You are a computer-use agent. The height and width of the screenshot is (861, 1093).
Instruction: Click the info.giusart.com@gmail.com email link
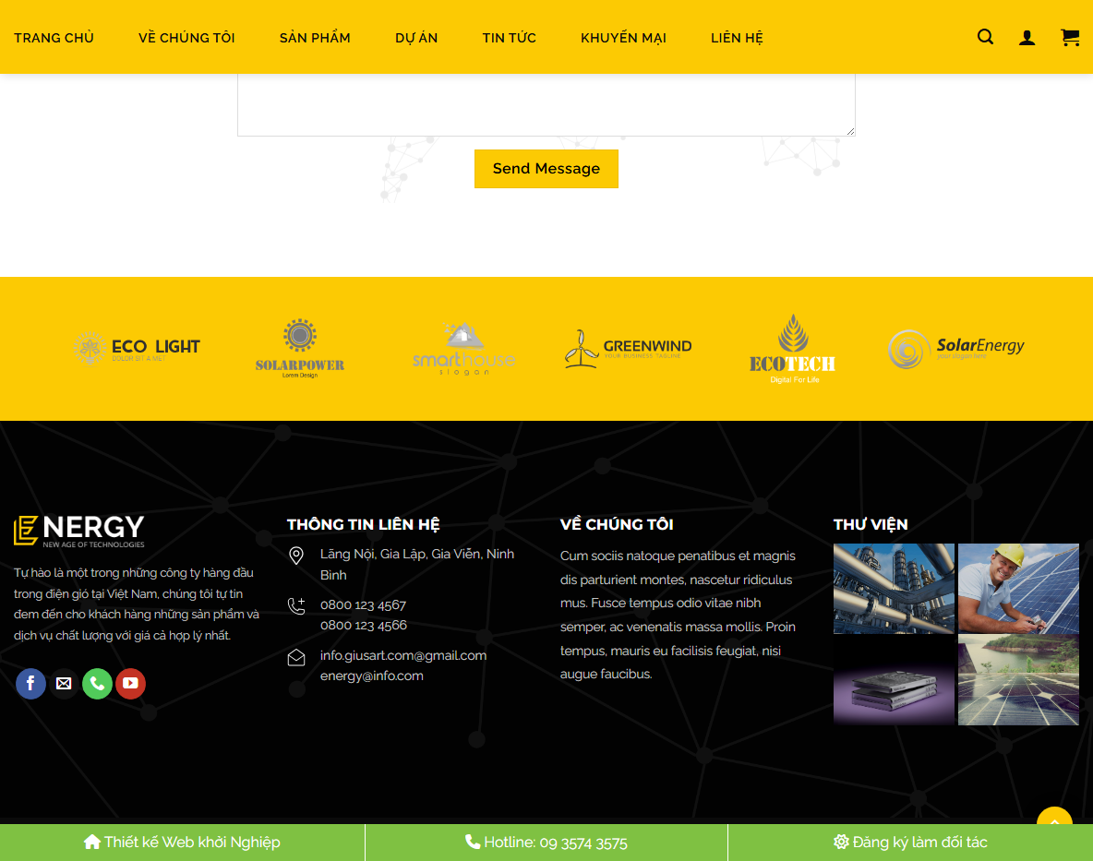pos(403,655)
